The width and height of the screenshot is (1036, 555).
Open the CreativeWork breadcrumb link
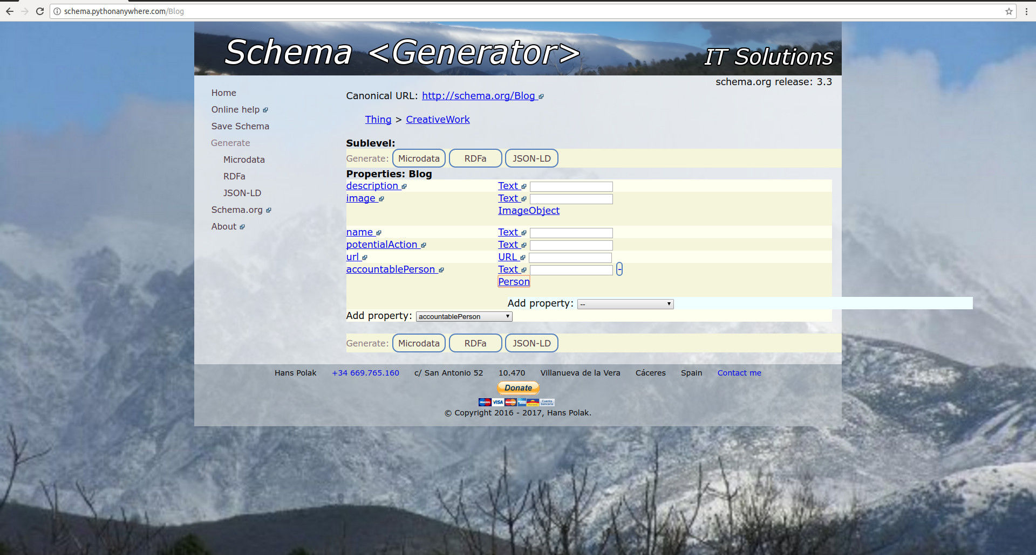point(438,120)
